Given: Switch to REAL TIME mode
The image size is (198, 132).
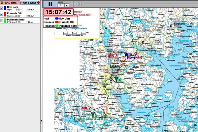Looking at the screenshot, I should pos(9,2).
